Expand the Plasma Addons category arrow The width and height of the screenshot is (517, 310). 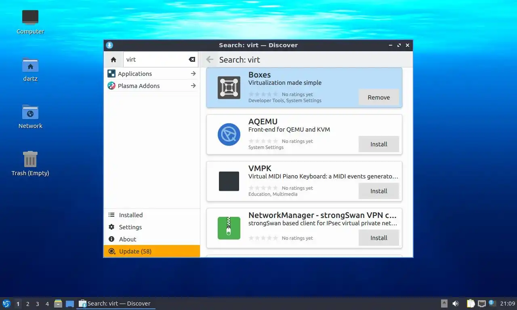coord(193,86)
